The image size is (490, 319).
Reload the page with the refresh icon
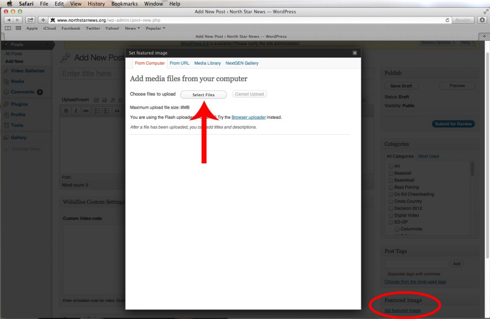pos(447,20)
